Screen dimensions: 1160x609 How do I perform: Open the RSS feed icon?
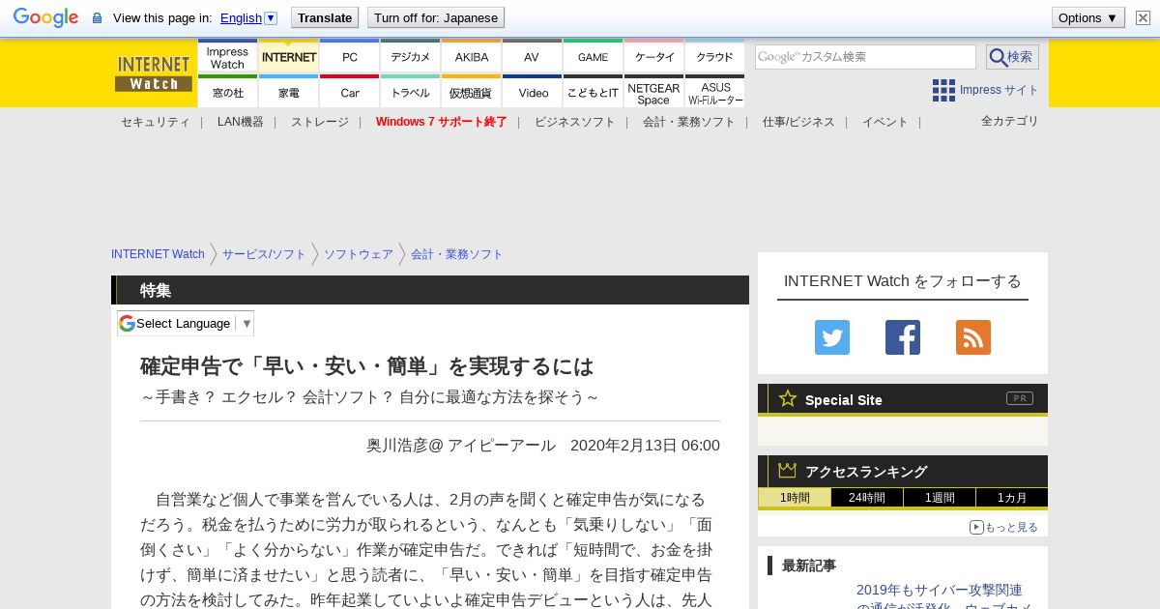tap(973, 337)
